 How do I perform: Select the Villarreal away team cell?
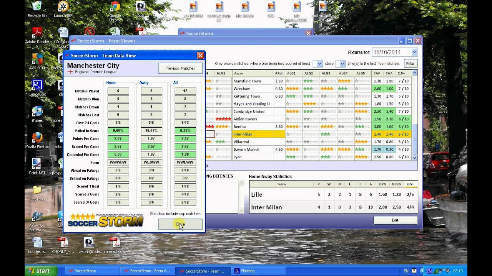click(253, 142)
